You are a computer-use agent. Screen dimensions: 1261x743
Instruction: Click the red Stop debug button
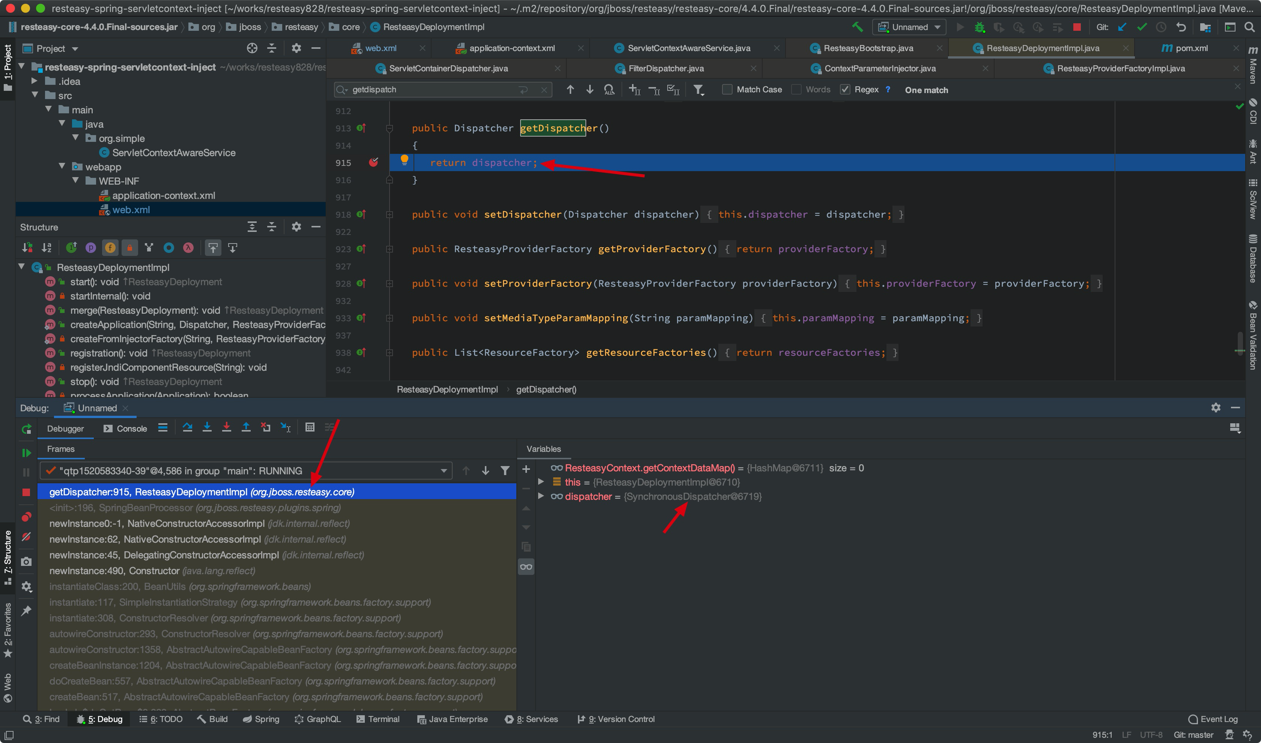pyautogui.click(x=27, y=493)
